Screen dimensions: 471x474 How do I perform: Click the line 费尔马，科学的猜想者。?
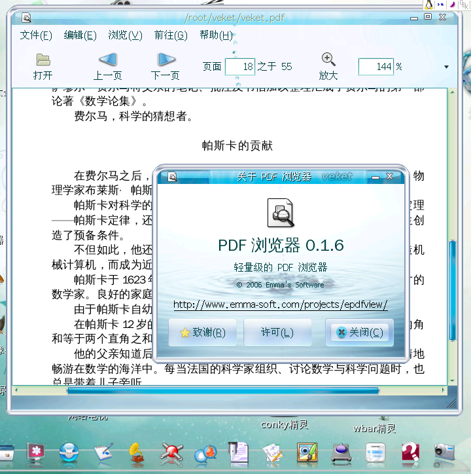click(133, 116)
